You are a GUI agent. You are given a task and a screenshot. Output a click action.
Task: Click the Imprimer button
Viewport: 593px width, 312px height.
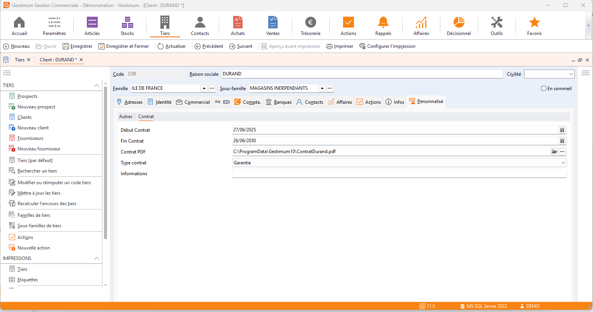(340, 46)
